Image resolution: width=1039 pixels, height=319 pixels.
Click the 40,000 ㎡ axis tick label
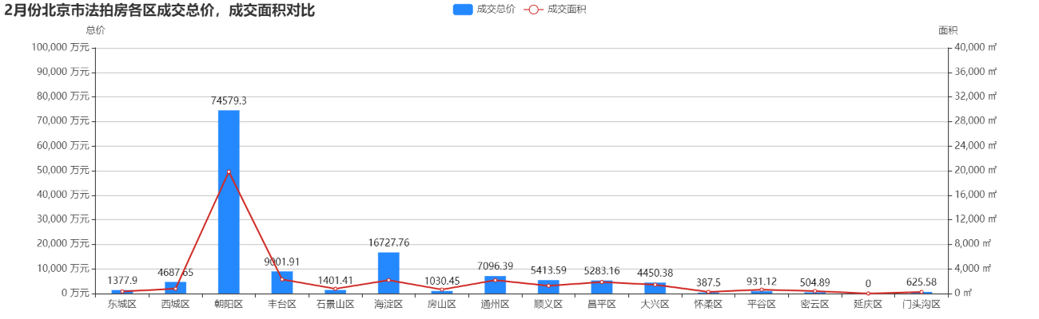coord(974,48)
